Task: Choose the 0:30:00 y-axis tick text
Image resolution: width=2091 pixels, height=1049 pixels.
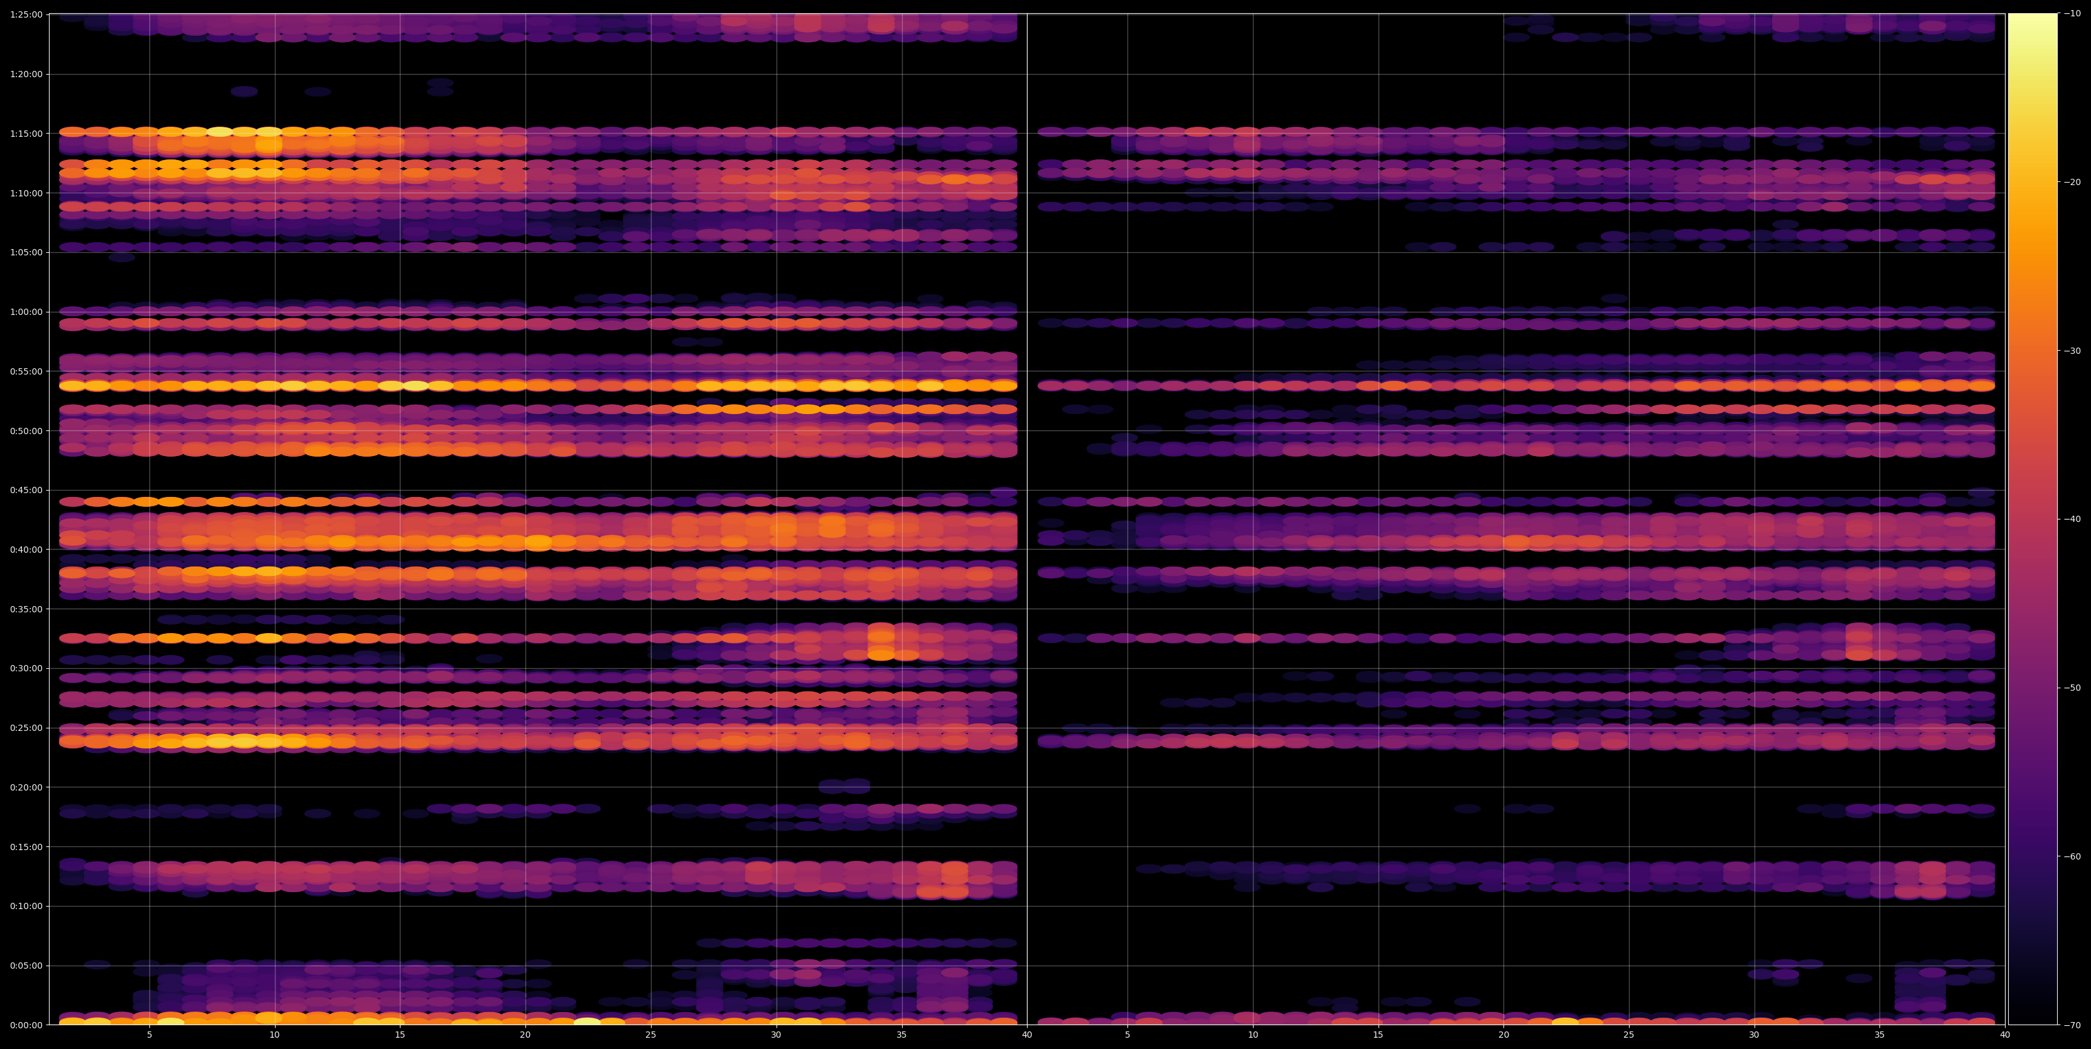Action: point(26,669)
